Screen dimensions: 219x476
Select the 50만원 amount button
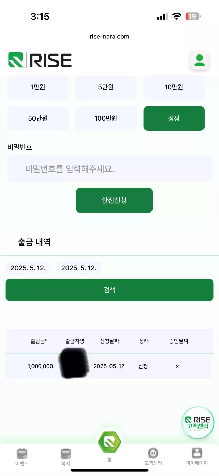38,118
